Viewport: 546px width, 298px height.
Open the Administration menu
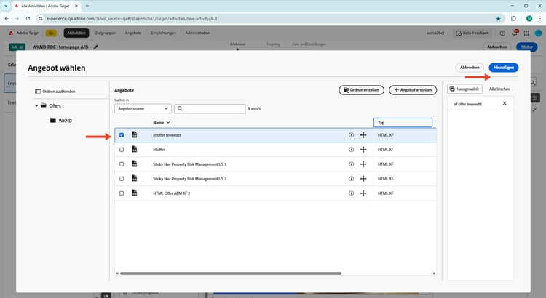[x=198, y=33]
